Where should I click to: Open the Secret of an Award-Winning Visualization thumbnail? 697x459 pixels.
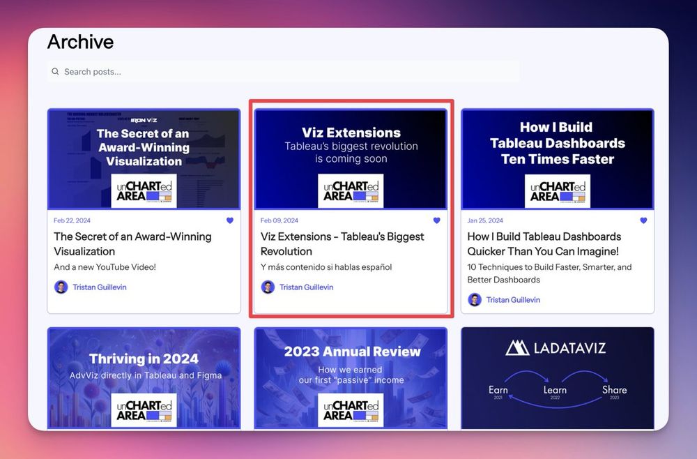144,159
